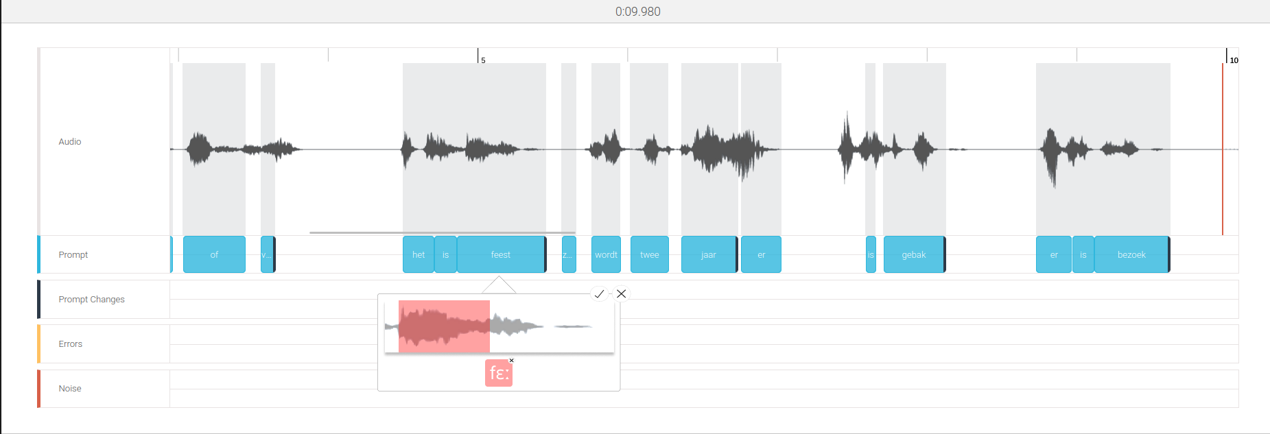Remove the fɛ: phoneme tag
The width and height of the screenshot is (1270, 434).
pyautogui.click(x=511, y=360)
